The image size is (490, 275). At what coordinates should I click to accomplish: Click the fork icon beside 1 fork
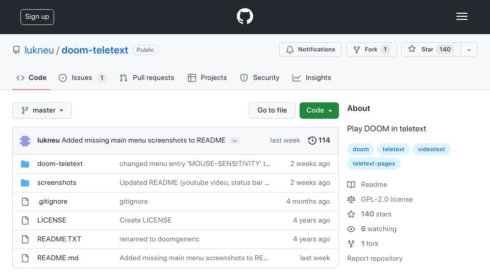pos(351,244)
